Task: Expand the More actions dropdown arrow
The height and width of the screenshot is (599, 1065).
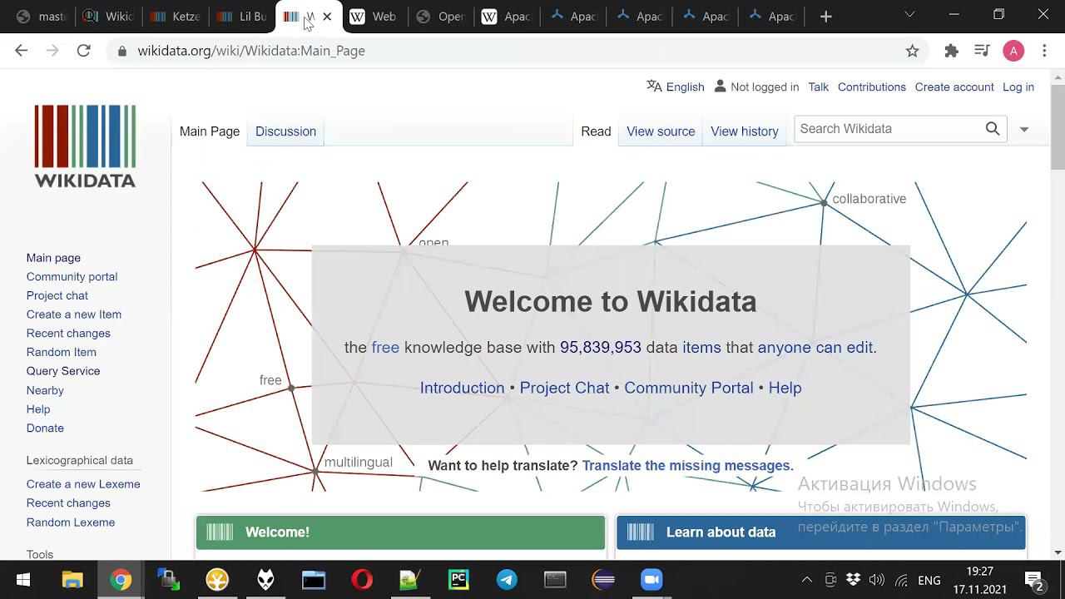Action: pyautogui.click(x=1024, y=129)
